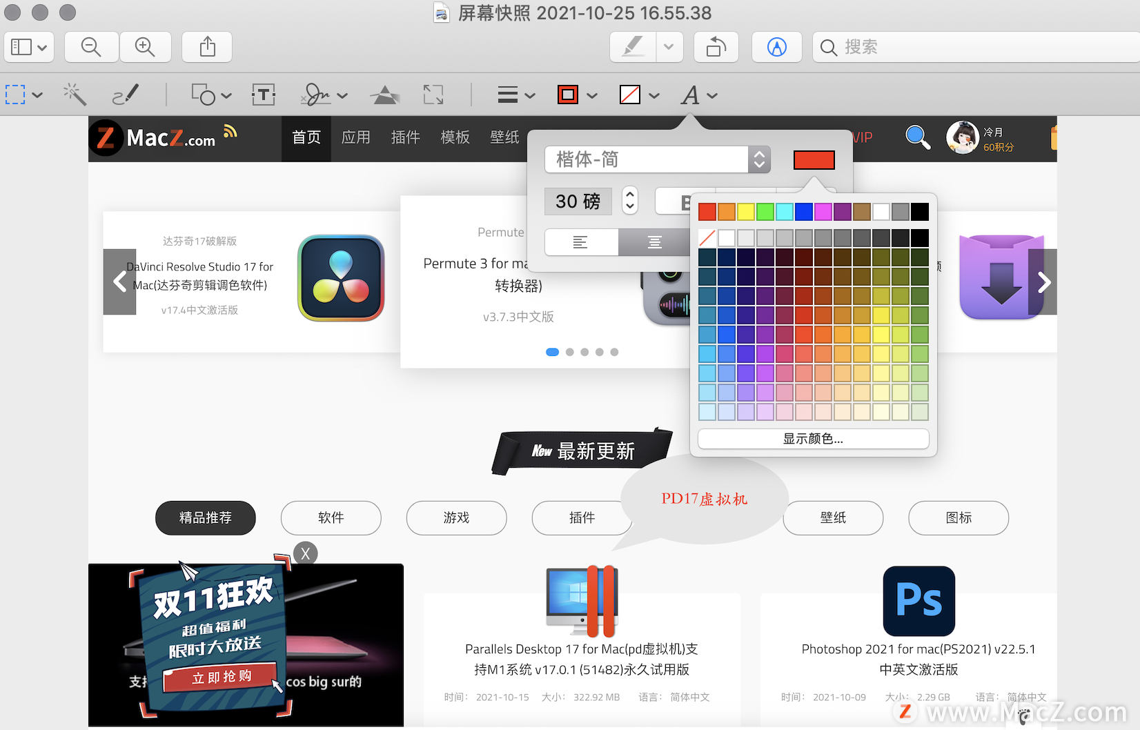Open the Sign signature tool
The height and width of the screenshot is (730, 1140).
coord(317,95)
